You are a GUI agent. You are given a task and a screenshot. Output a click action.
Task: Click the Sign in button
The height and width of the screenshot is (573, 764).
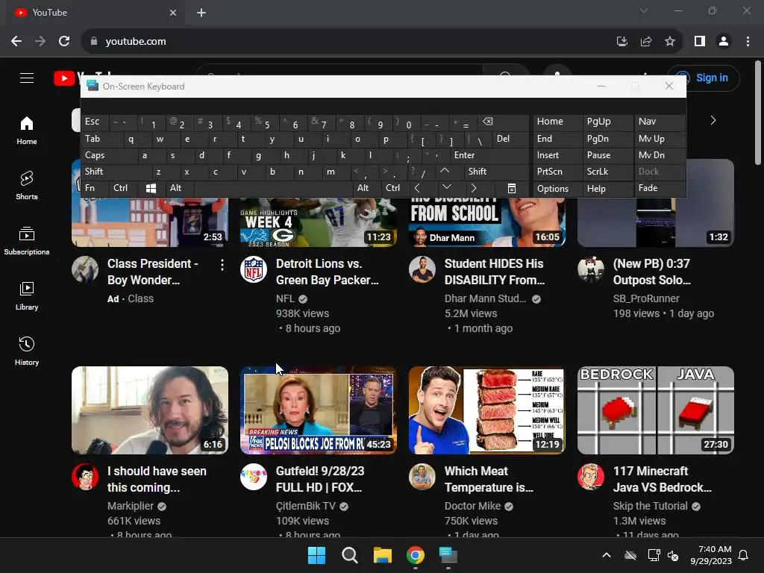[x=703, y=78]
